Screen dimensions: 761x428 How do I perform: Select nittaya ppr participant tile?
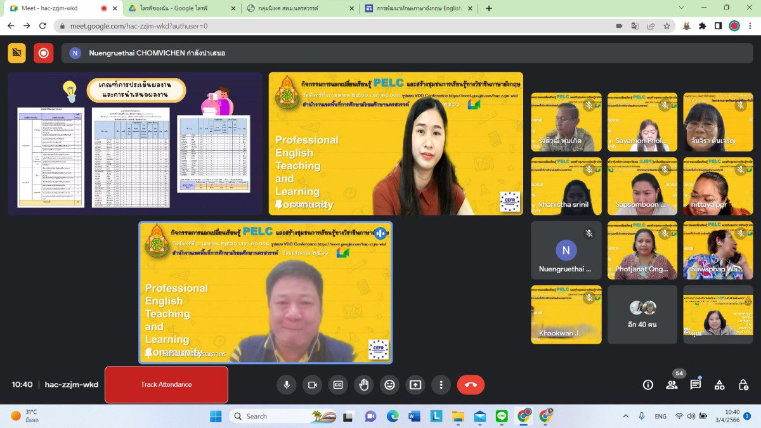click(x=719, y=186)
